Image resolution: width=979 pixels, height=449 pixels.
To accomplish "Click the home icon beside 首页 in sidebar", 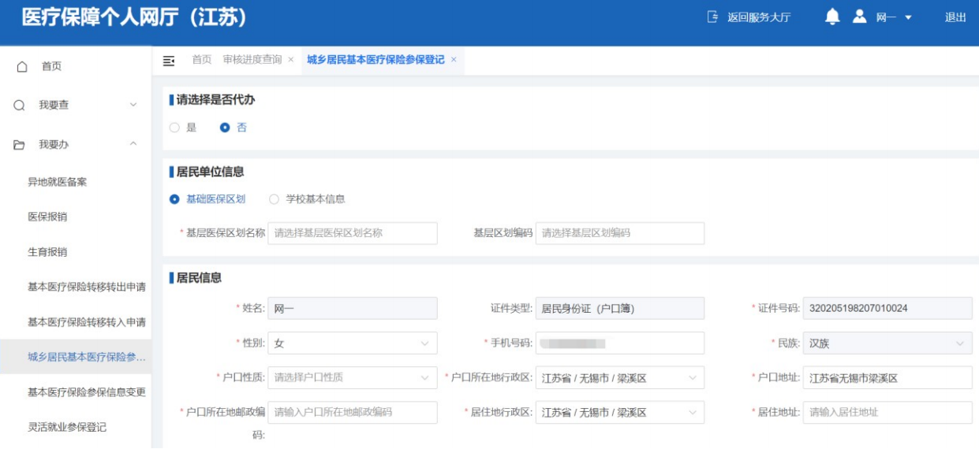I will 23,67.
